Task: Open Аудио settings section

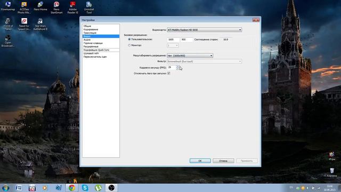Action: [x=101, y=39]
